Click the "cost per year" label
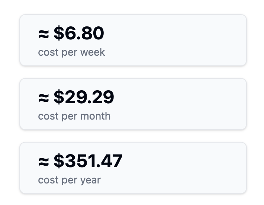264x205 pixels. point(69,180)
